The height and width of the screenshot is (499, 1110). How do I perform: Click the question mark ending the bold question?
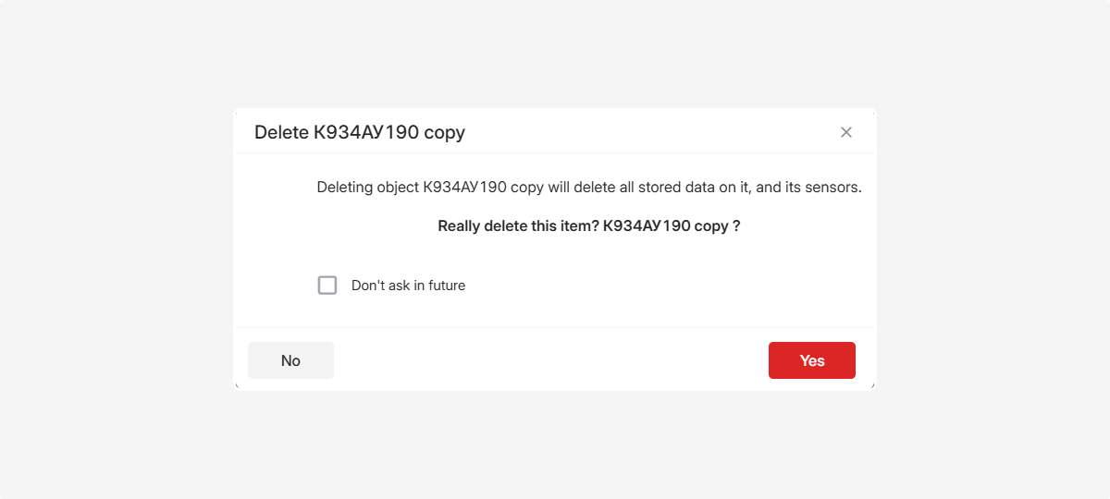(x=736, y=226)
